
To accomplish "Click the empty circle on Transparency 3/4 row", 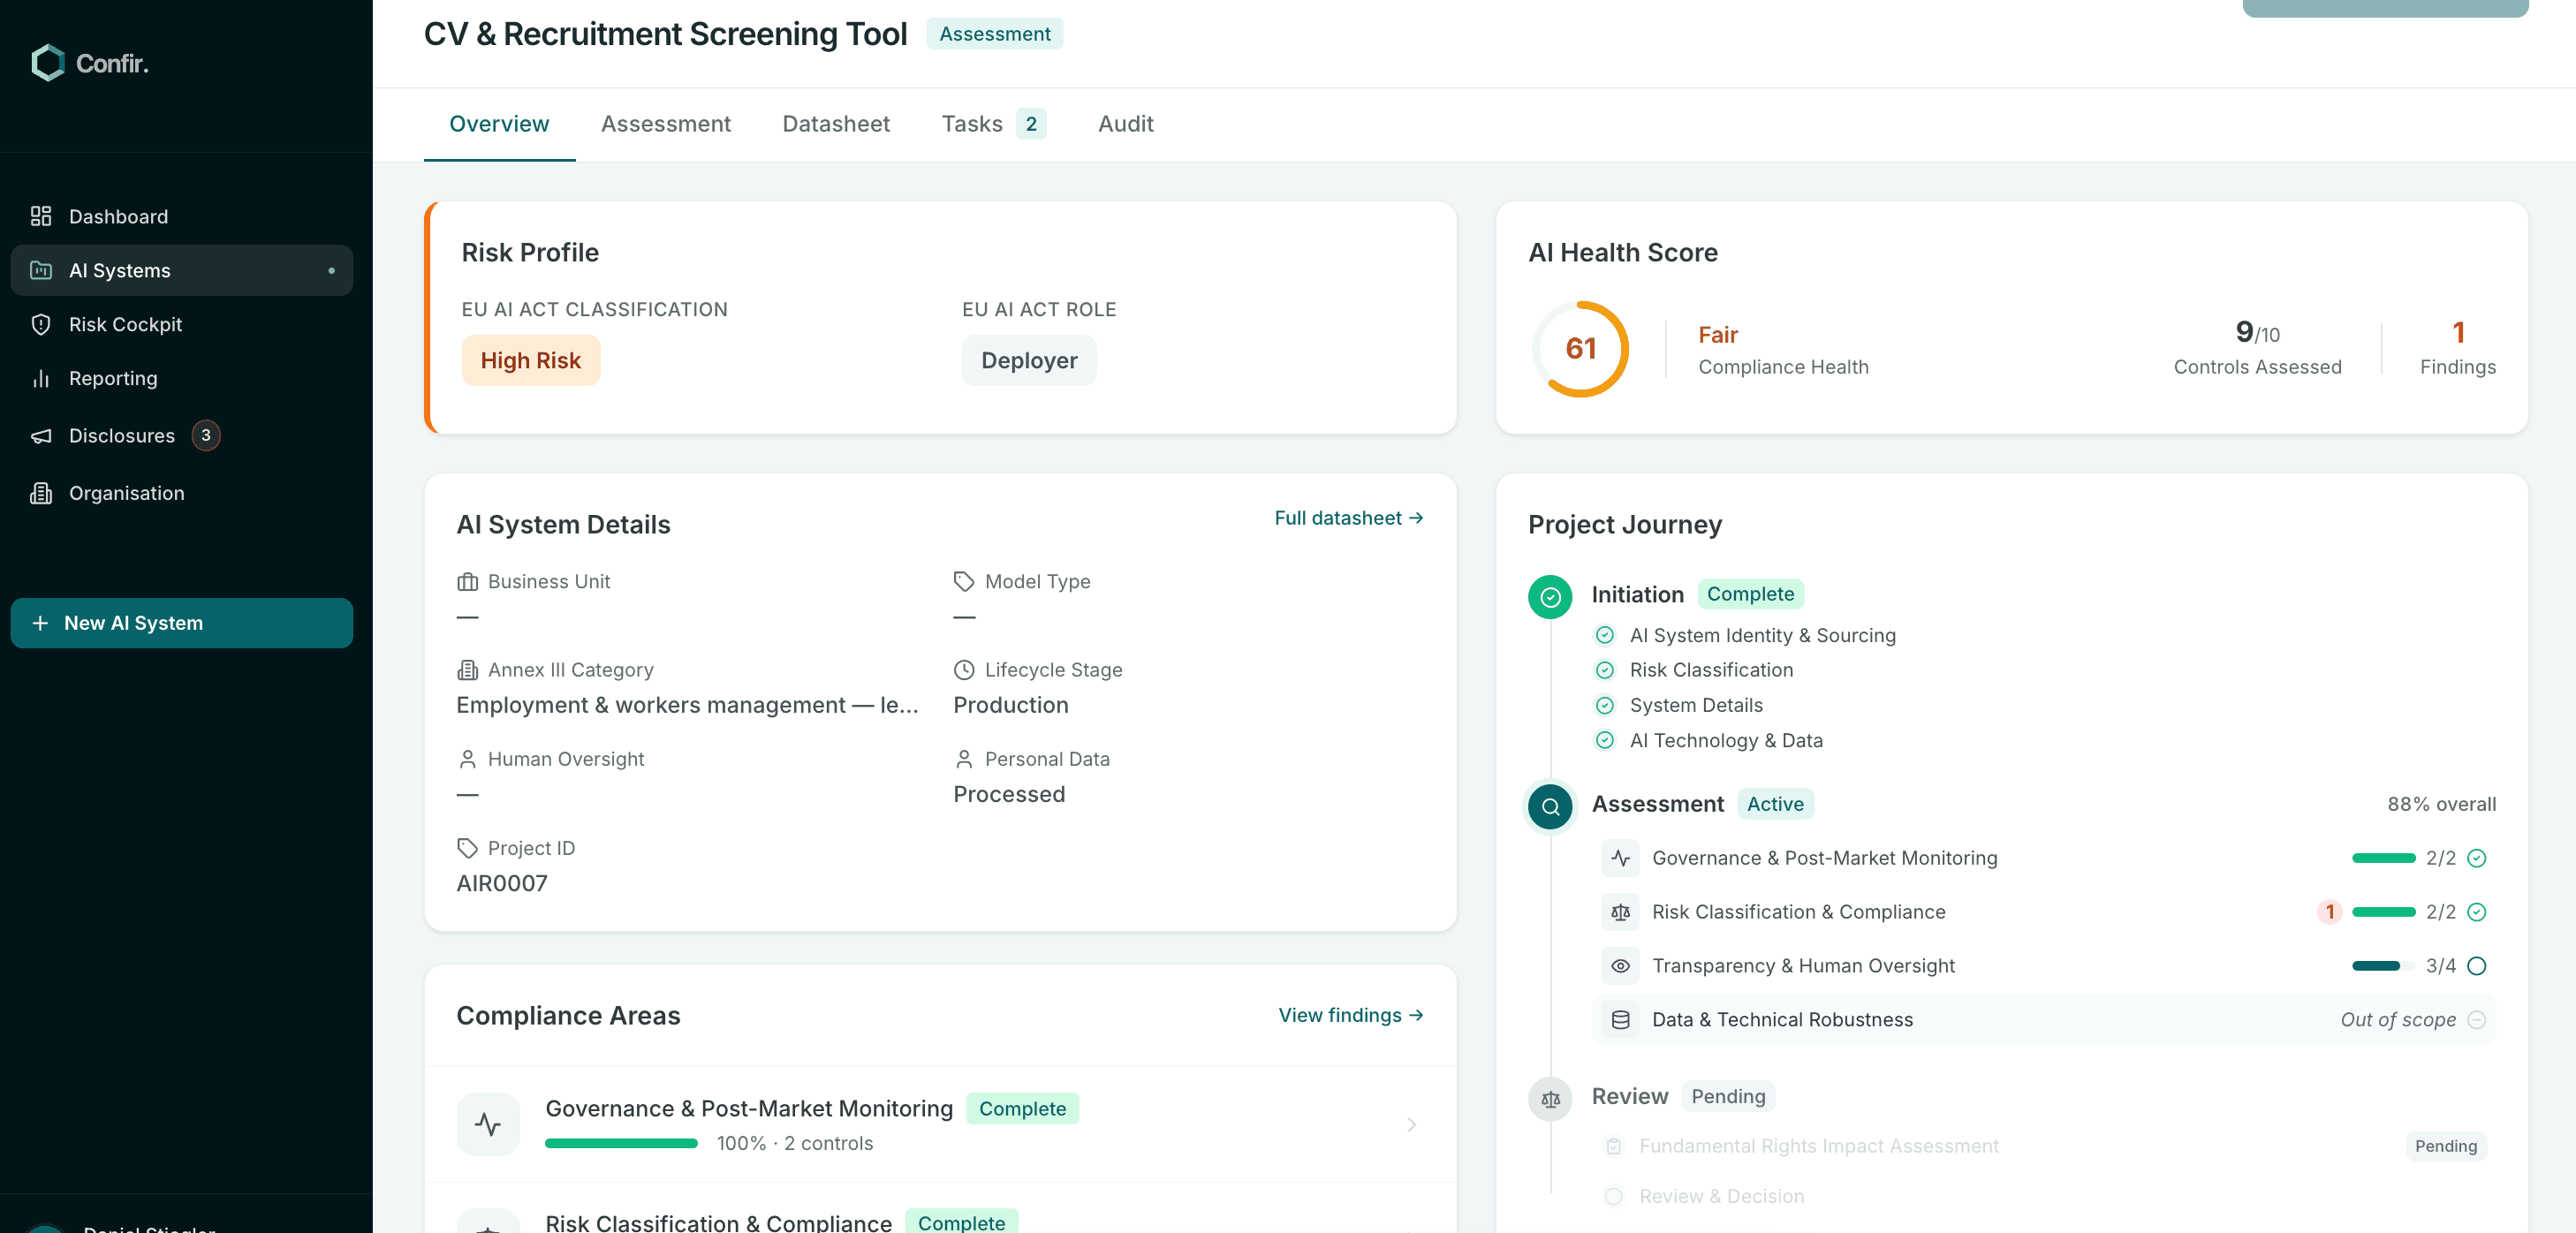I will point(2477,966).
